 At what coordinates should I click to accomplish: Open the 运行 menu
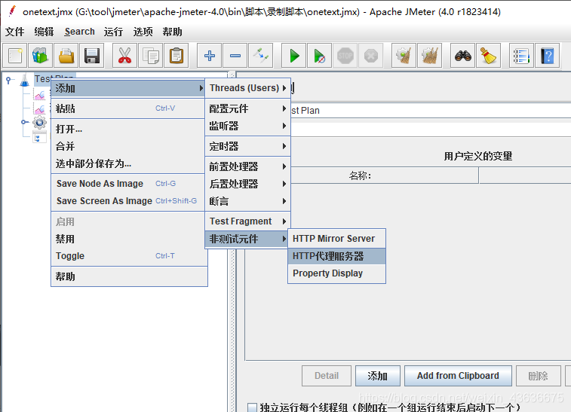click(x=113, y=32)
